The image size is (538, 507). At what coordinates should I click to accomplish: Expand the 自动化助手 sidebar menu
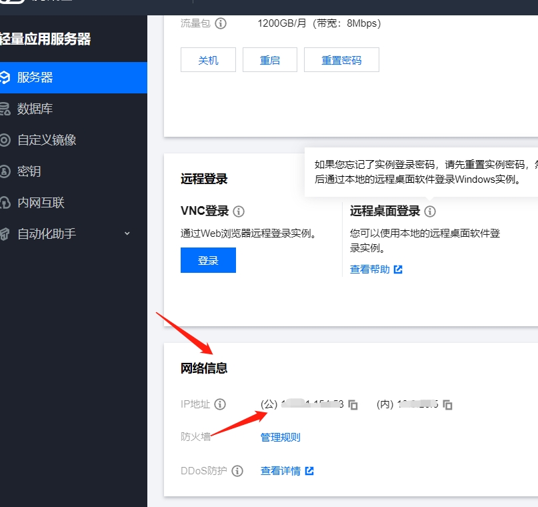click(127, 233)
